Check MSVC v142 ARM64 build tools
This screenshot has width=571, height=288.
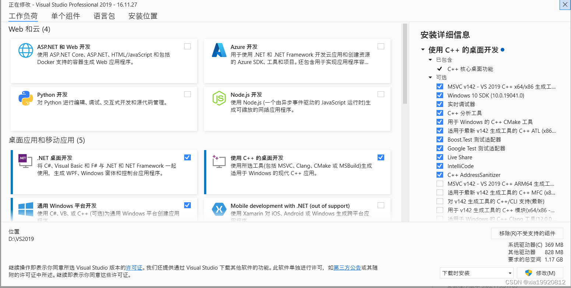click(x=440, y=184)
